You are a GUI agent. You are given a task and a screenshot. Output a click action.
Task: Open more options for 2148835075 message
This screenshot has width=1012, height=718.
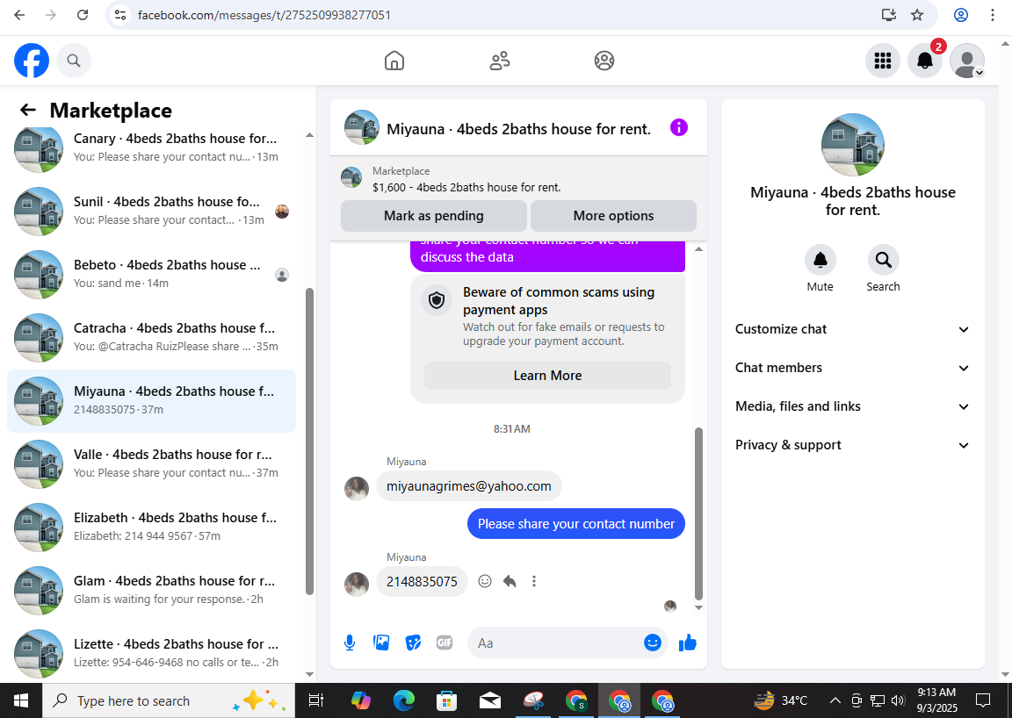(534, 581)
